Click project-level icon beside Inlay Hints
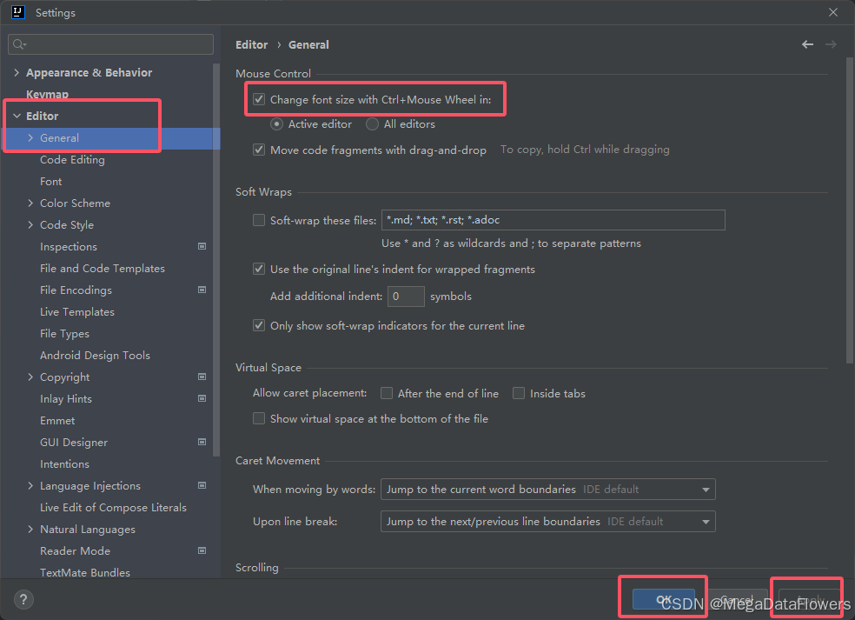This screenshot has height=620, width=855. coord(202,398)
